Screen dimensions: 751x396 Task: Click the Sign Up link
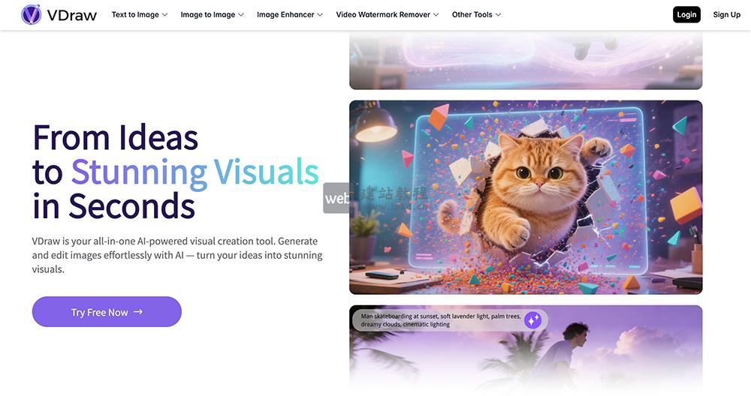726,15
